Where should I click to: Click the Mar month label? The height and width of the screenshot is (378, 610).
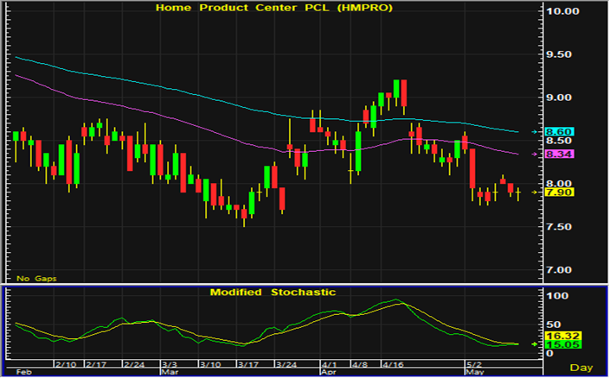[x=170, y=372]
